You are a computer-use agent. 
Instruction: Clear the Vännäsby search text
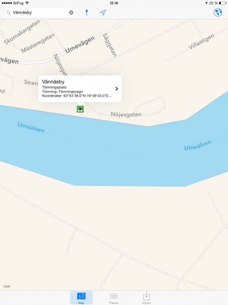[x=71, y=12]
